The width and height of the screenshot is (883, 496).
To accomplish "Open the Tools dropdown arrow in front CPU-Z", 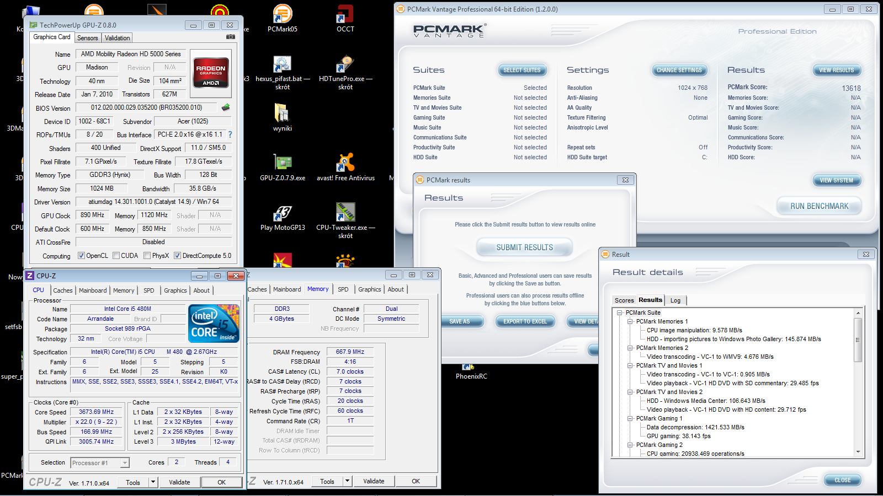I will tap(153, 482).
